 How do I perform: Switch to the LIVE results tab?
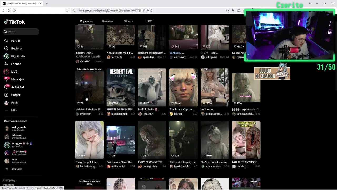pyautogui.click(x=150, y=21)
